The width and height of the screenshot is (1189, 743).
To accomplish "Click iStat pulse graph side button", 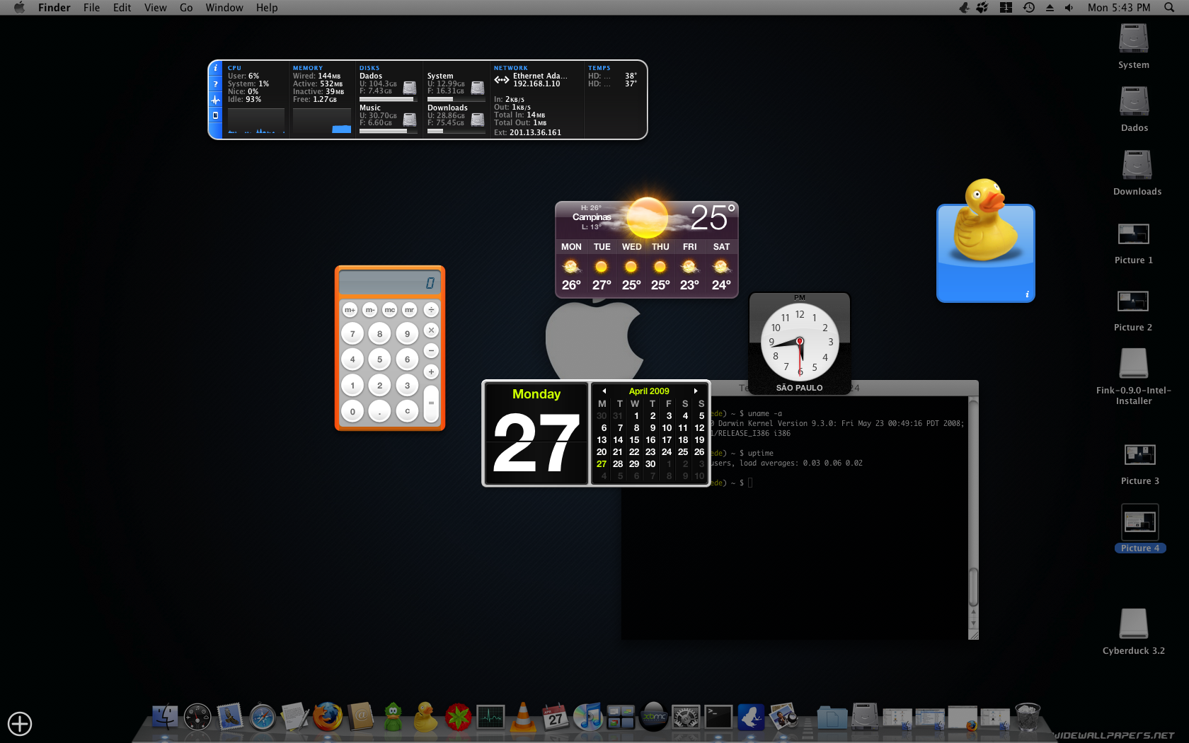I will (216, 100).
